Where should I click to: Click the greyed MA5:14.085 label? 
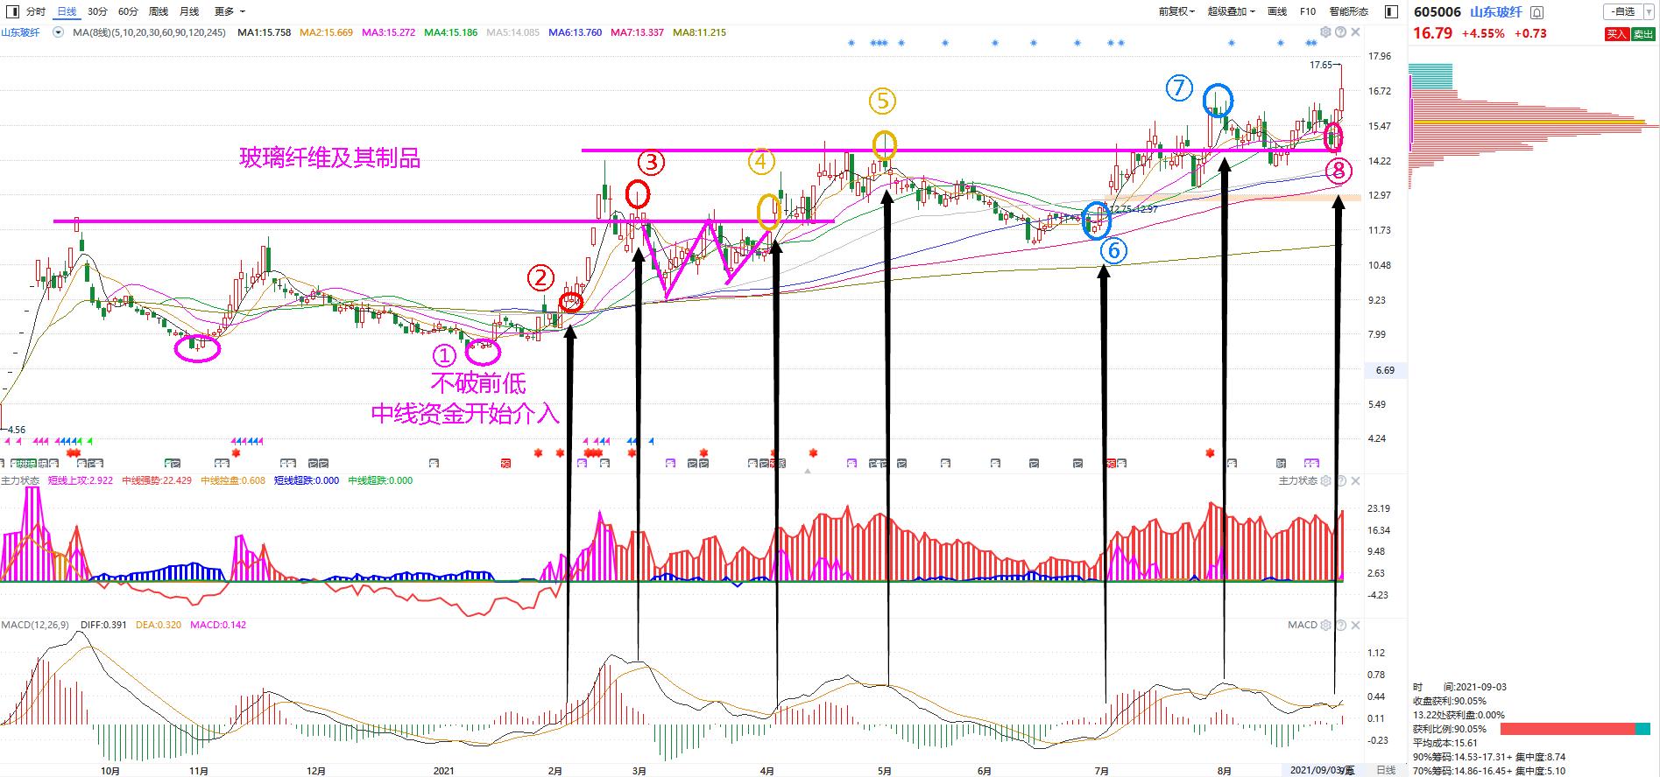(513, 32)
